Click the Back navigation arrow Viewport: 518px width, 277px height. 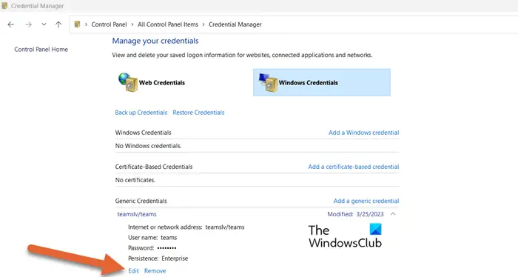[11, 24]
